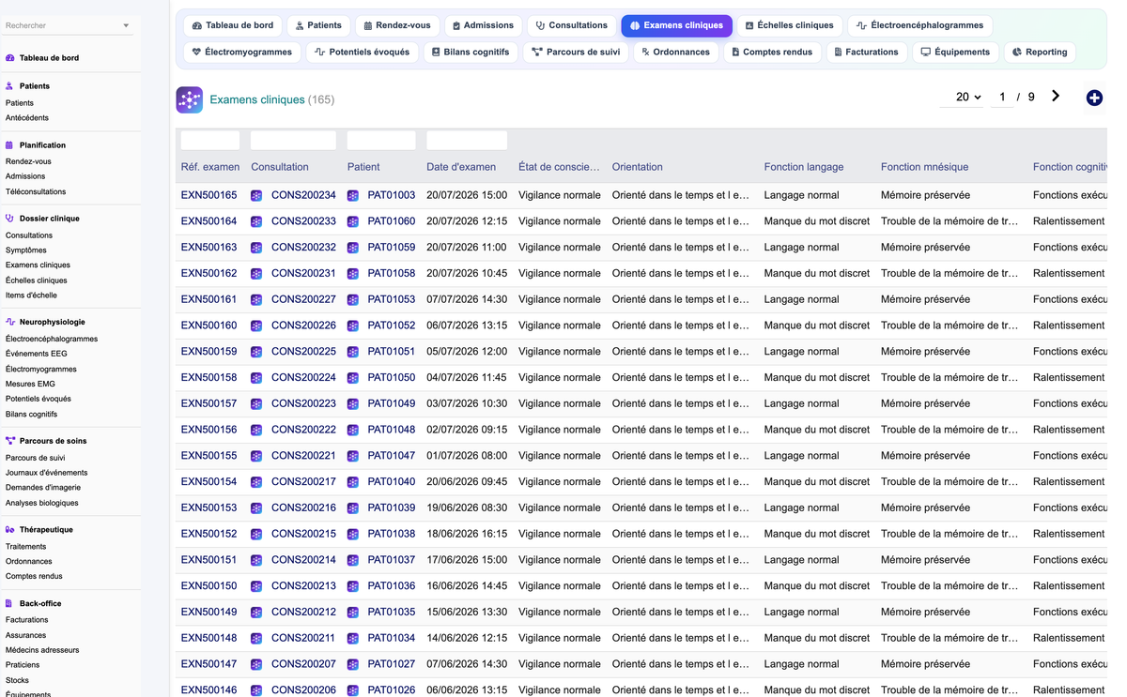Click consultation icon beside CONS200224
This screenshot has height=697, width=1127.
pos(256,378)
